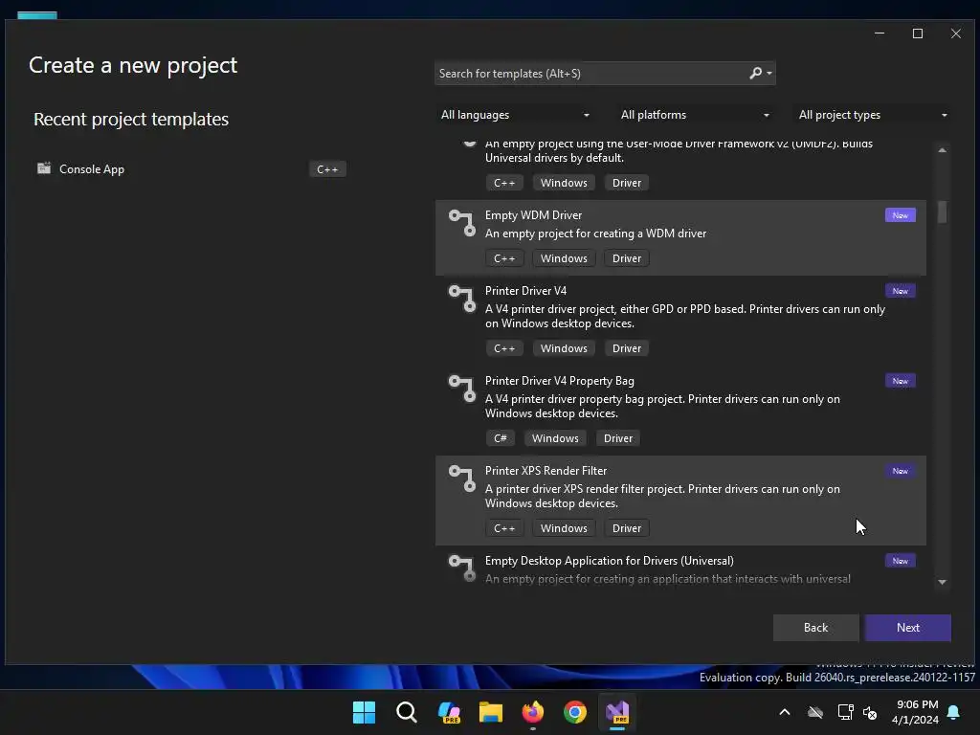
Task: Click the C++ tag under Printer XPS Render Filter
Action: (504, 528)
